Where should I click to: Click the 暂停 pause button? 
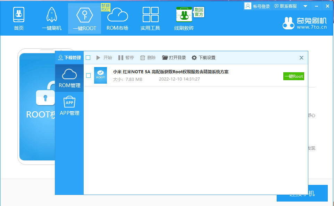coord(126,57)
